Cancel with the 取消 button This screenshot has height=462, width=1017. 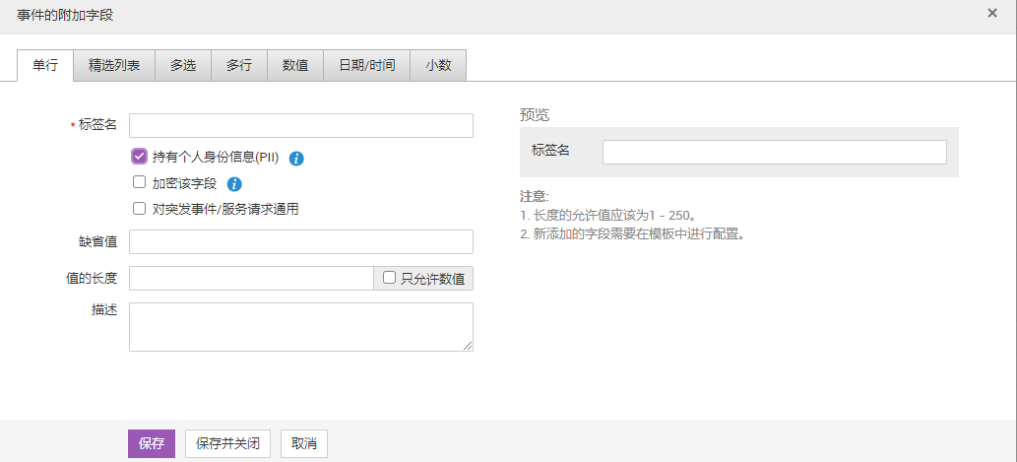[303, 443]
